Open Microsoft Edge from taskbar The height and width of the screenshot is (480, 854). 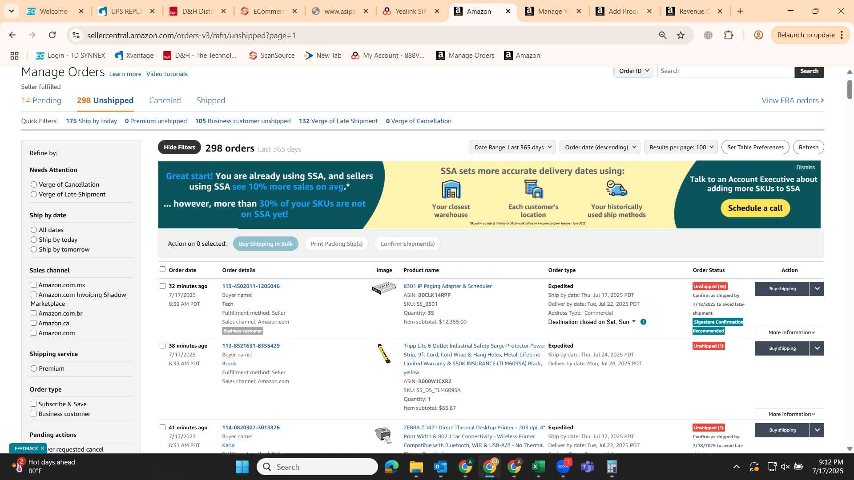tap(391, 467)
